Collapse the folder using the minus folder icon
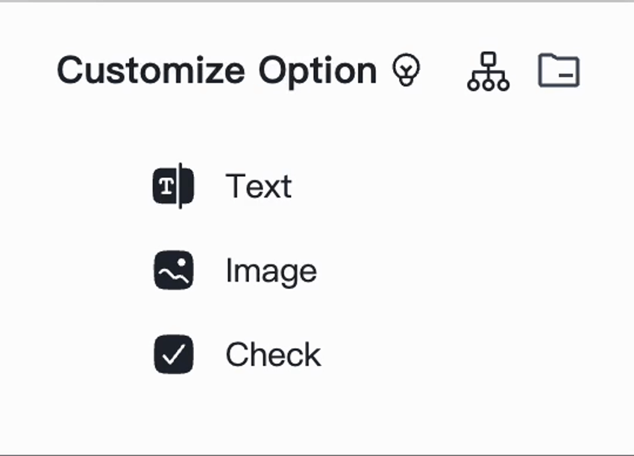 pos(559,71)
